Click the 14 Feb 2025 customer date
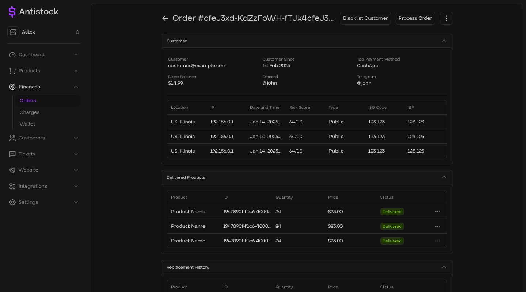526x292 pixels. (x=276, y=66)
